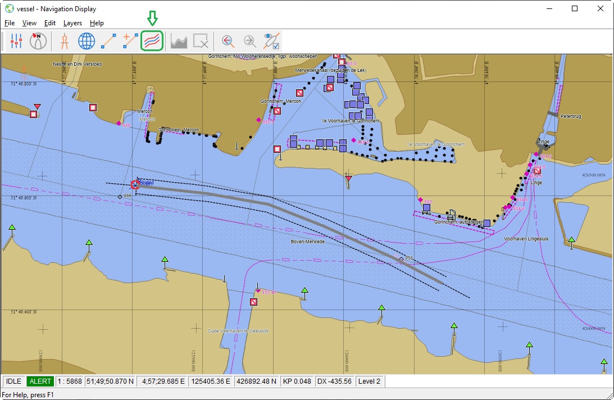Open the settings sliders tool
Viewport: 614px width, 400px height.
point(16,41)
